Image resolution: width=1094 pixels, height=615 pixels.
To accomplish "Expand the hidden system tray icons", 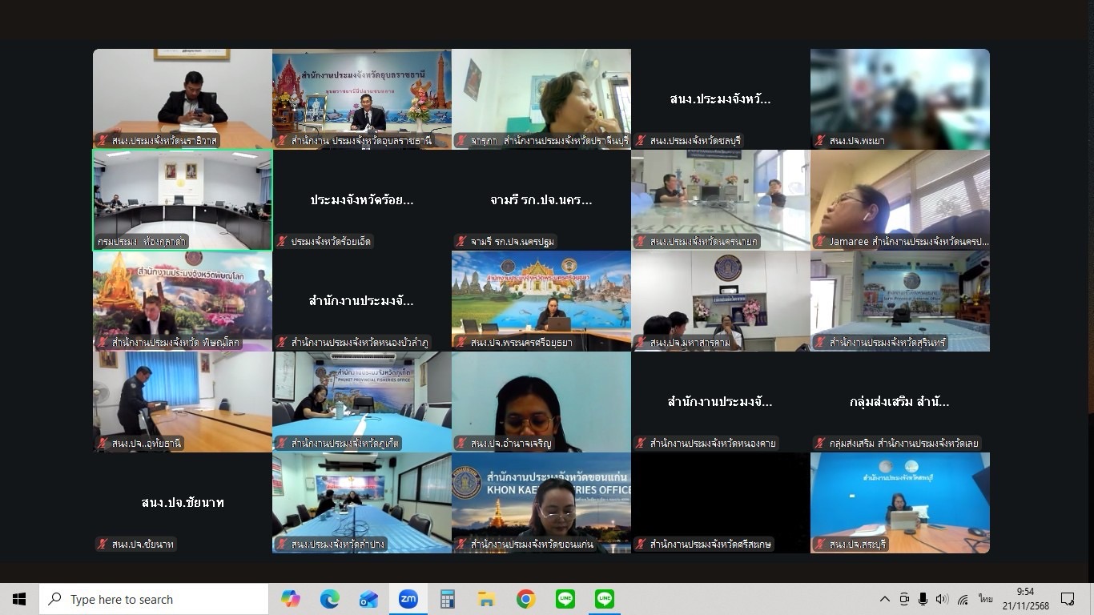I will click(885, 599).
